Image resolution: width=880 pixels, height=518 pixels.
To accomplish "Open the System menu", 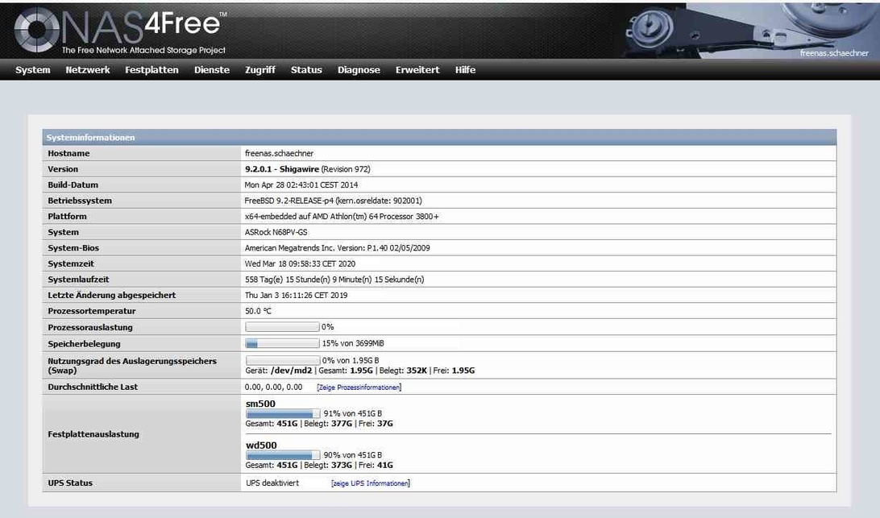I will [33, 70].
